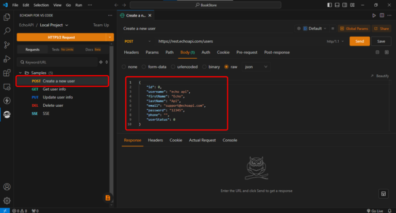This screenshot has width=396, height=213.
Task: Open the Accounts icon in activity bar
Action: coord(7,187)
